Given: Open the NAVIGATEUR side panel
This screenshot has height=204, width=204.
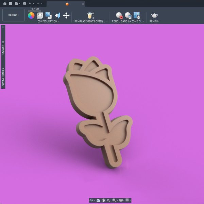Looking at the screenshot, I should click(x=3, y=48).
